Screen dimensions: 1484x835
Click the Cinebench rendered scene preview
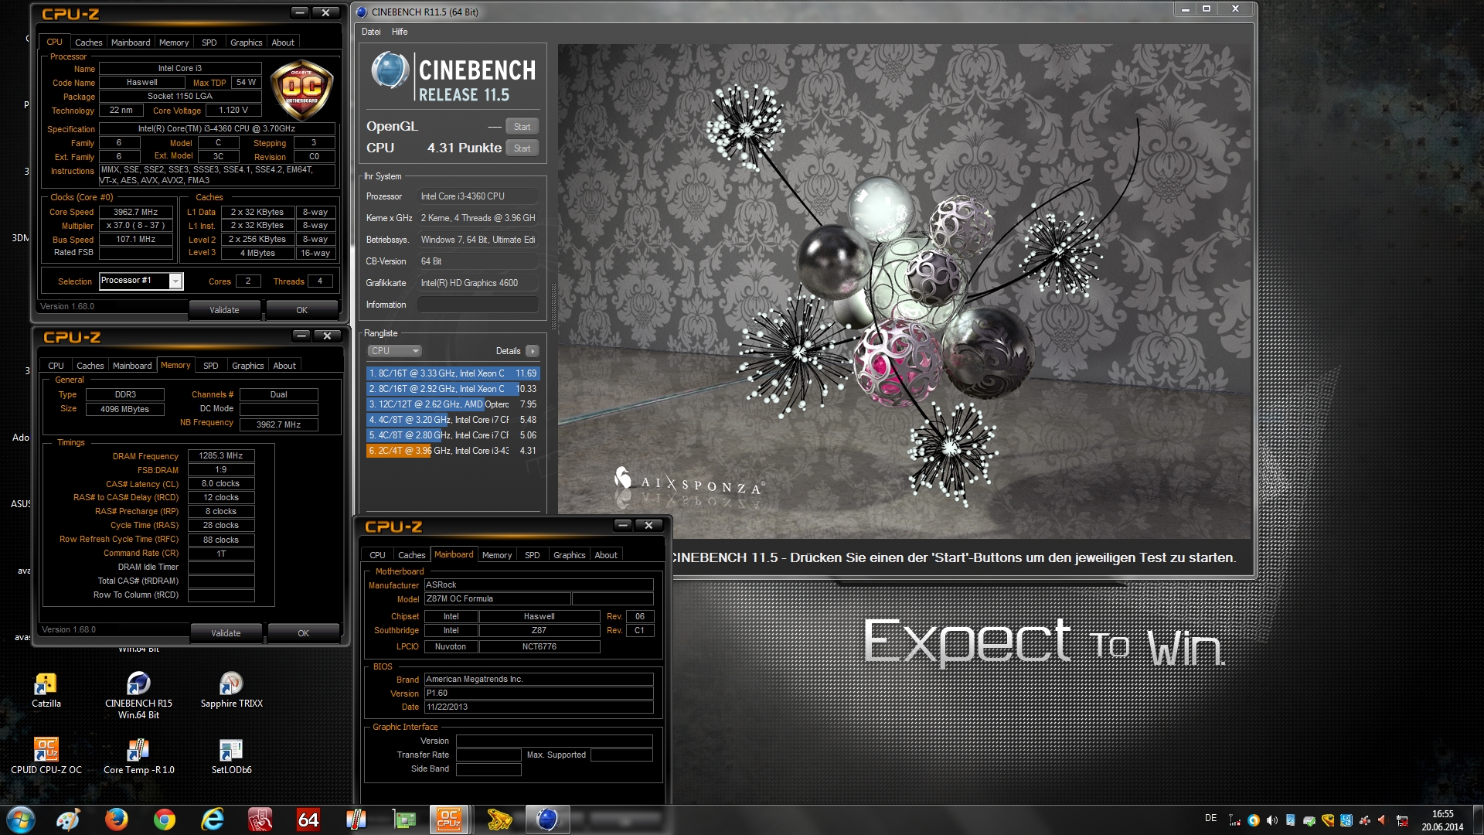[x=904, y=291]
